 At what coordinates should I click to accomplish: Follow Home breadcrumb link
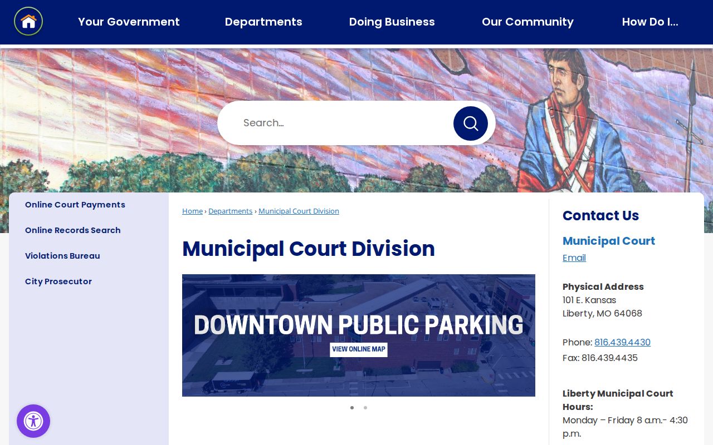[x=192, y=211]
